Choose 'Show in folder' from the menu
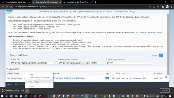 coord(39,82)
